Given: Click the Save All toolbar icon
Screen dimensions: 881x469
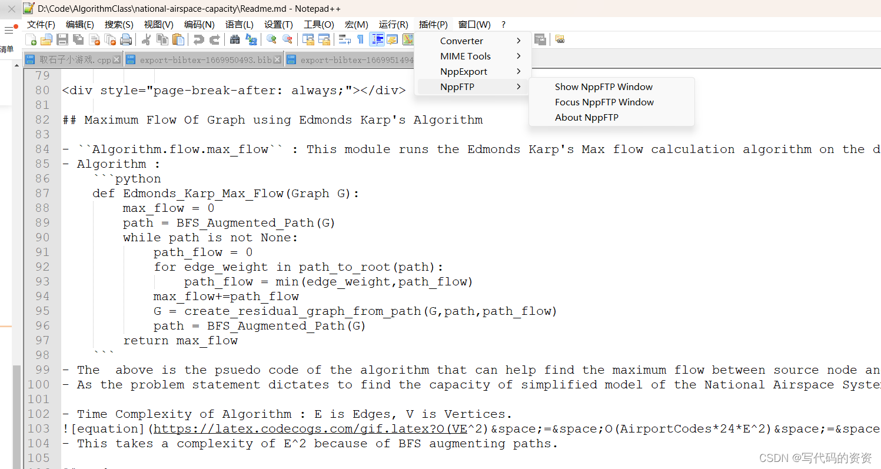Looking at the screenshot, I should pos(78,39).
